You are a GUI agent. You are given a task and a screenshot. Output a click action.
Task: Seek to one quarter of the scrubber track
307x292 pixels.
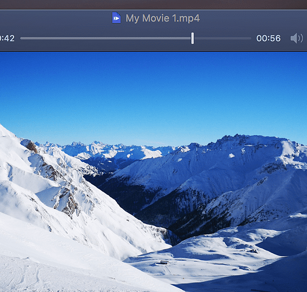(x=78, y=38)
